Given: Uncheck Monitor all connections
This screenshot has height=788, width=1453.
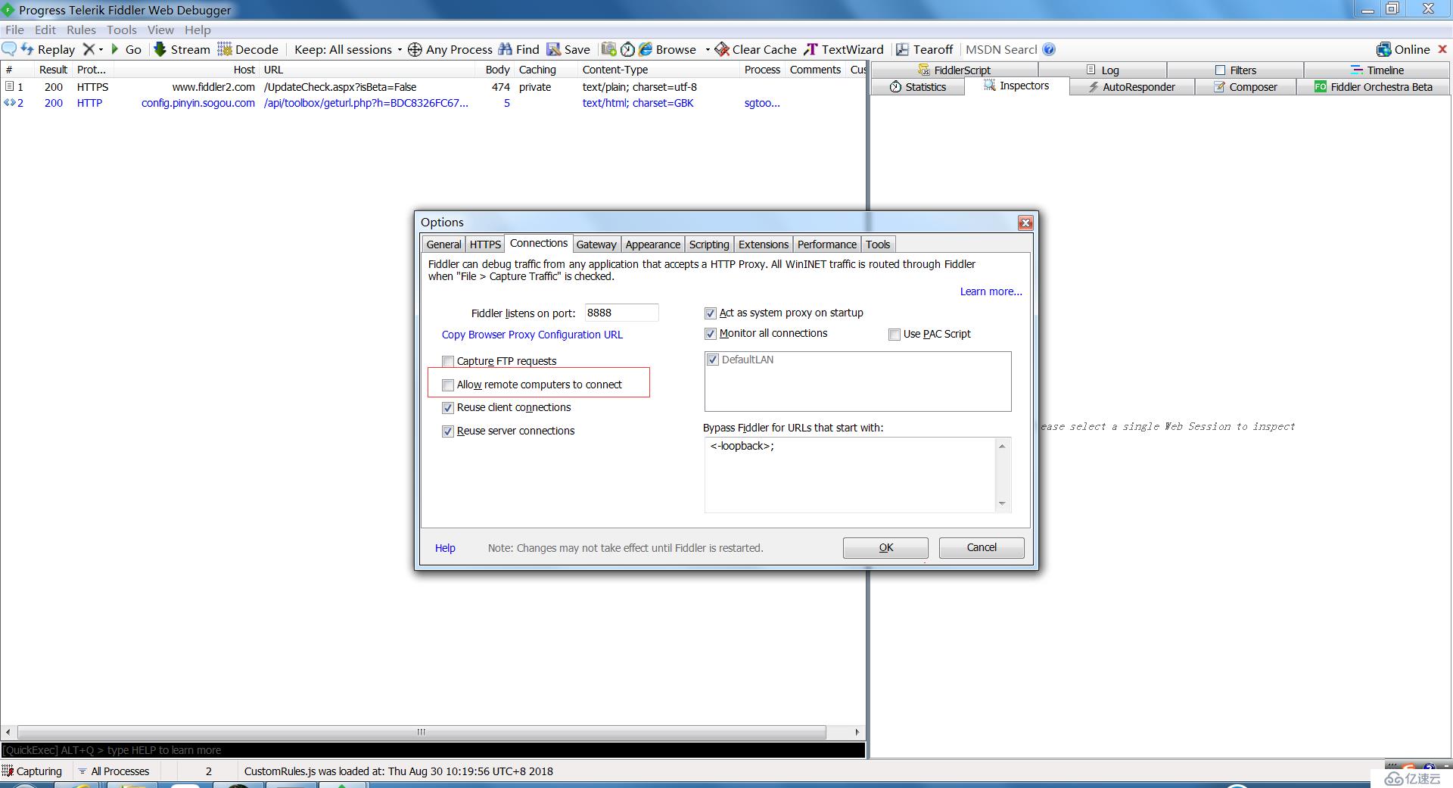Looking at the screenshot, I should tap(711, 334).
